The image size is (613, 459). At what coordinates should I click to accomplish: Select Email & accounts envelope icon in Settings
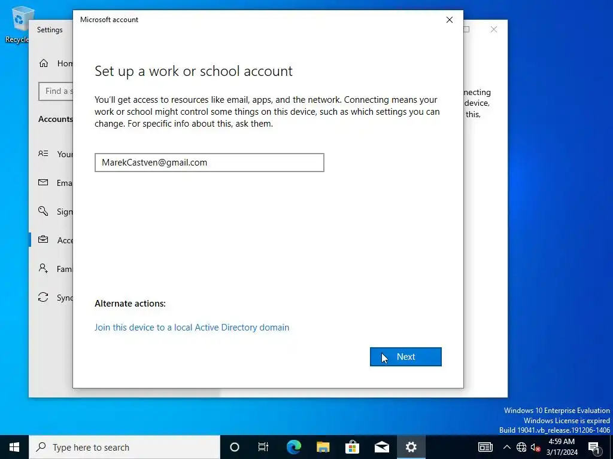(x=43, y=183)
